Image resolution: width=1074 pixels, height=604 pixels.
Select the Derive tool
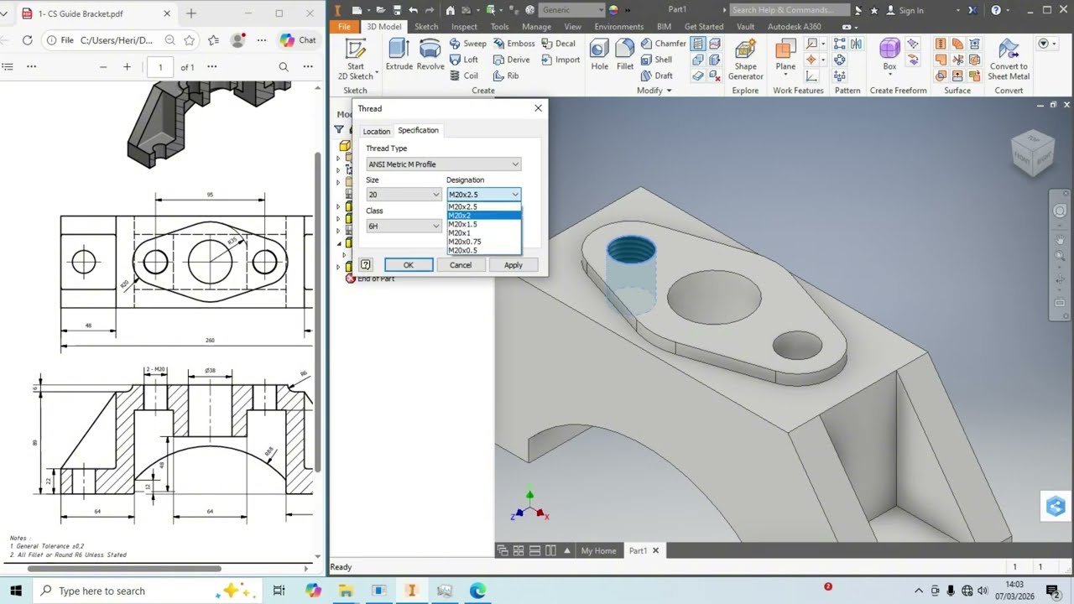tap(512, 60)
